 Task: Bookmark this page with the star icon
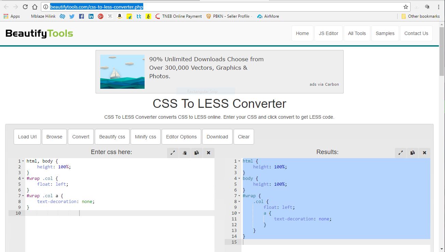click(x=406, y=7)
